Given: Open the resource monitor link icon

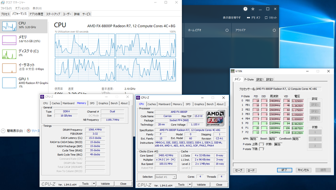Looking at the screenshot, I should point(29,131).
